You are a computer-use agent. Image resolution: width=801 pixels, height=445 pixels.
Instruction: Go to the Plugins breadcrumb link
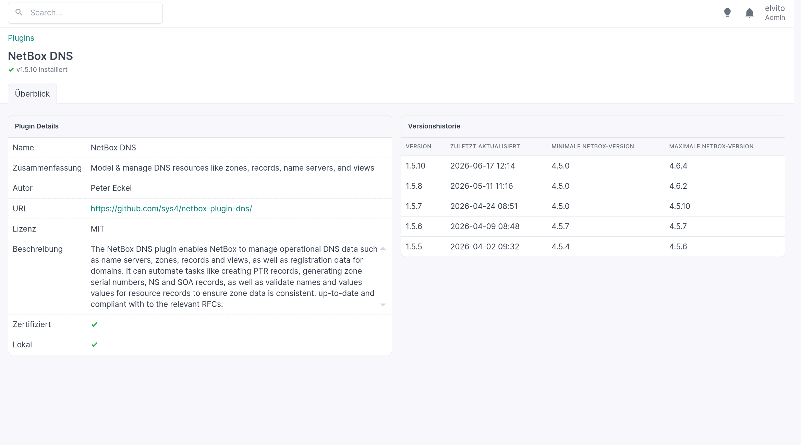pos(21,38)
